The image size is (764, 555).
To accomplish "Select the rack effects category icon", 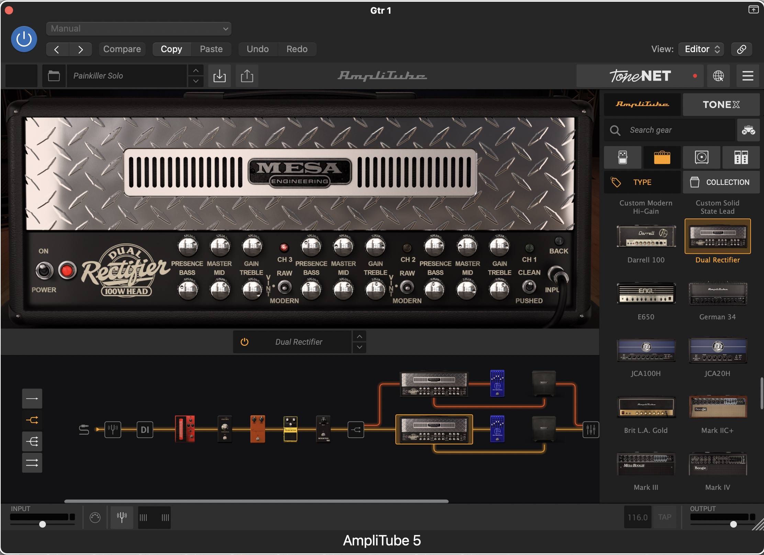I will click(741, 157).
